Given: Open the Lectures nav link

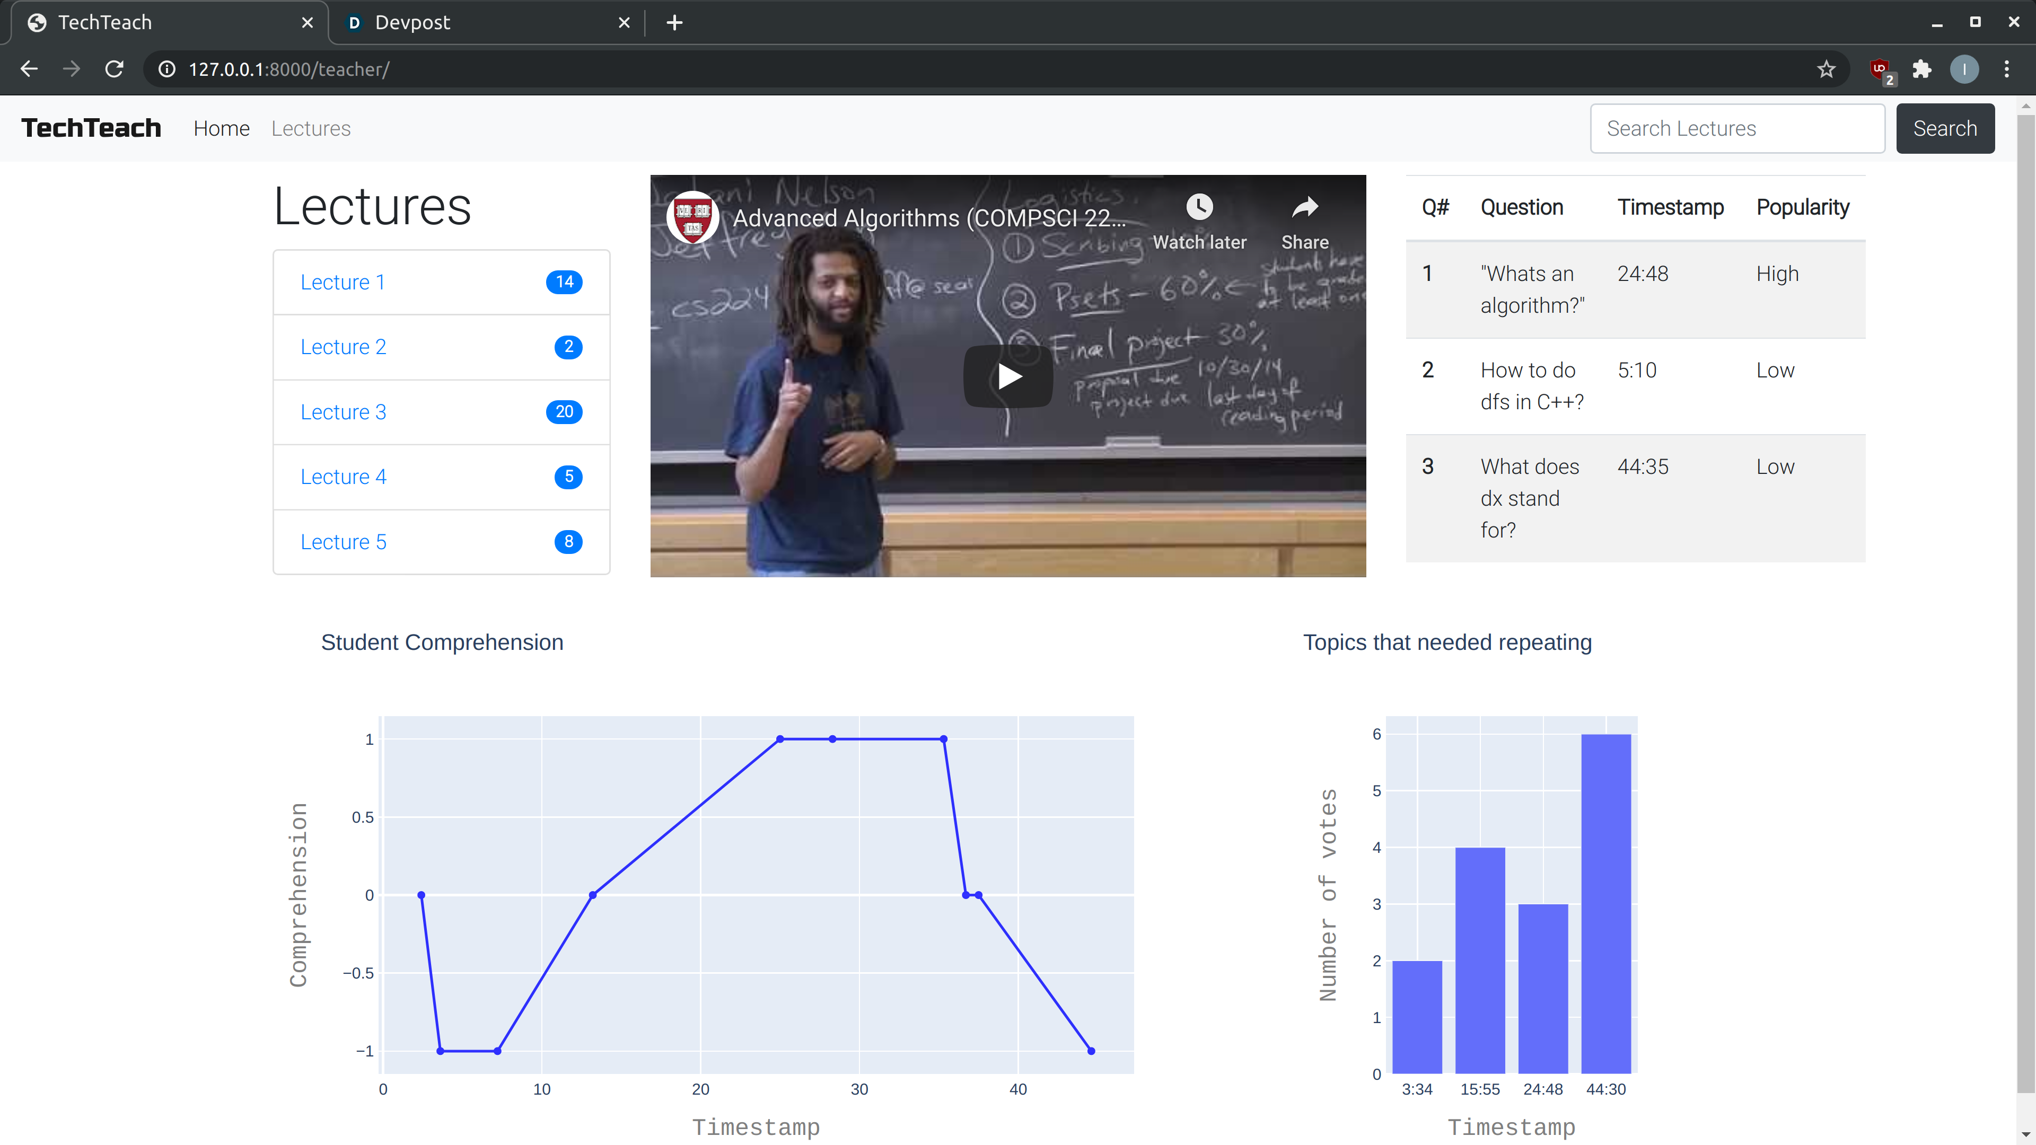Looking at the screenshot, I should (311, 129).
